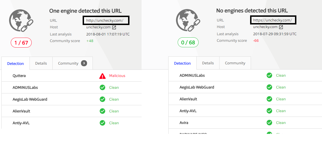
Task: Click AegisLab WebGuard engine name in right panel
Action: 197,87
